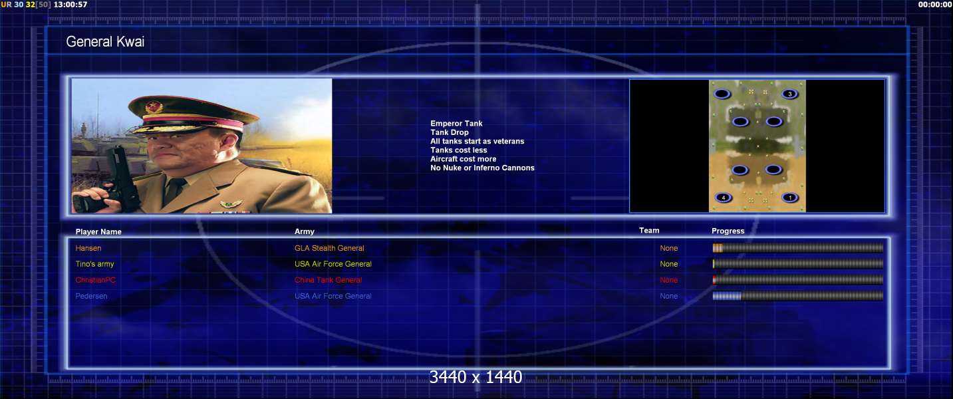Click Hansen's team value 'None'
Screen dimensions: 953x399
pyautogui.click(x=669, y=248)
